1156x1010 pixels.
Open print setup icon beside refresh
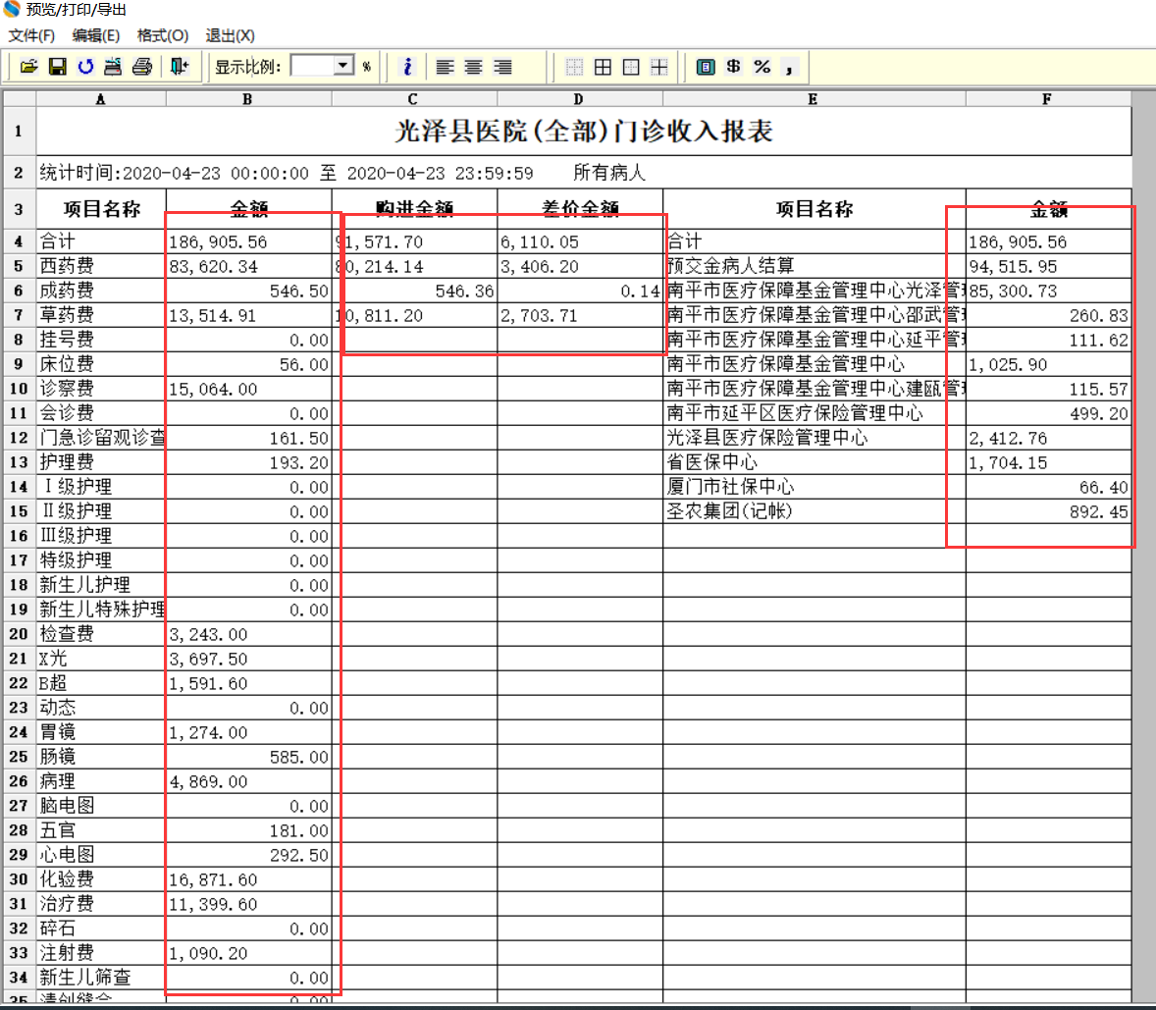click(x=113, y=67)
